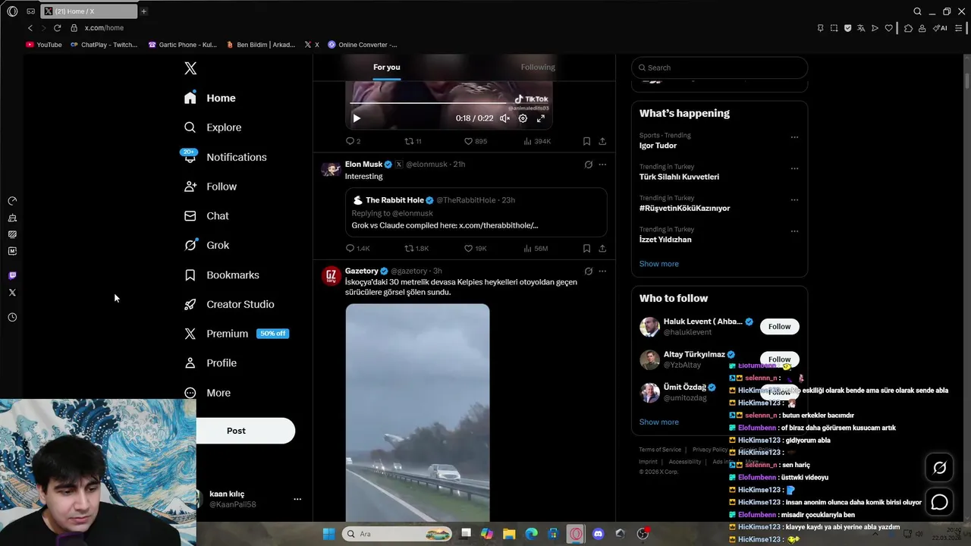
Task: Seek on the video progress bar
Action: 449,103
